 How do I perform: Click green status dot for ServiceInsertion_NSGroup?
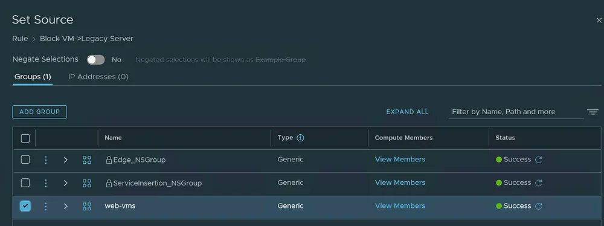tap(499, 183)
